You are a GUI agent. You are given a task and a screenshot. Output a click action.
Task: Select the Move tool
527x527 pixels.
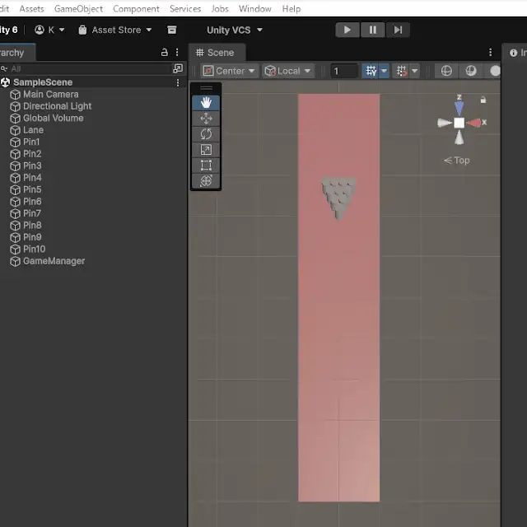[x=206, y=119]
